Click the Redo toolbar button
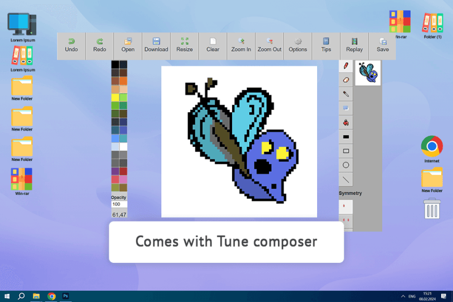 [x=100, y=46]
